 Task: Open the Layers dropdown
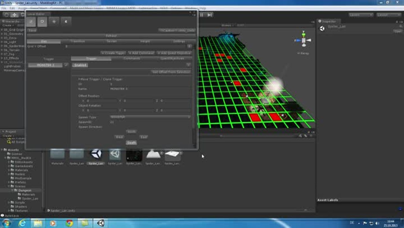coord(361,15)
